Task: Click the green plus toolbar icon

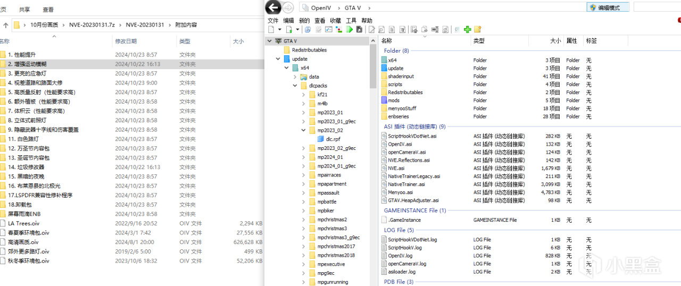Action: click(467, 30)
